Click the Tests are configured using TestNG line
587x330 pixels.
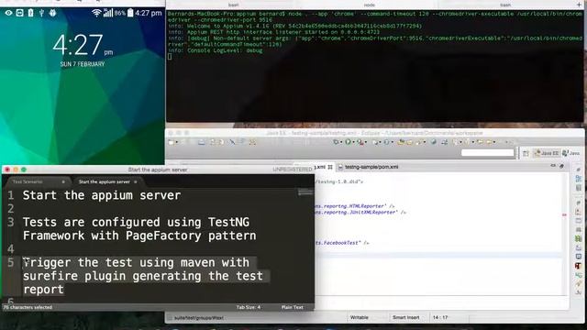tap(139, 229)
